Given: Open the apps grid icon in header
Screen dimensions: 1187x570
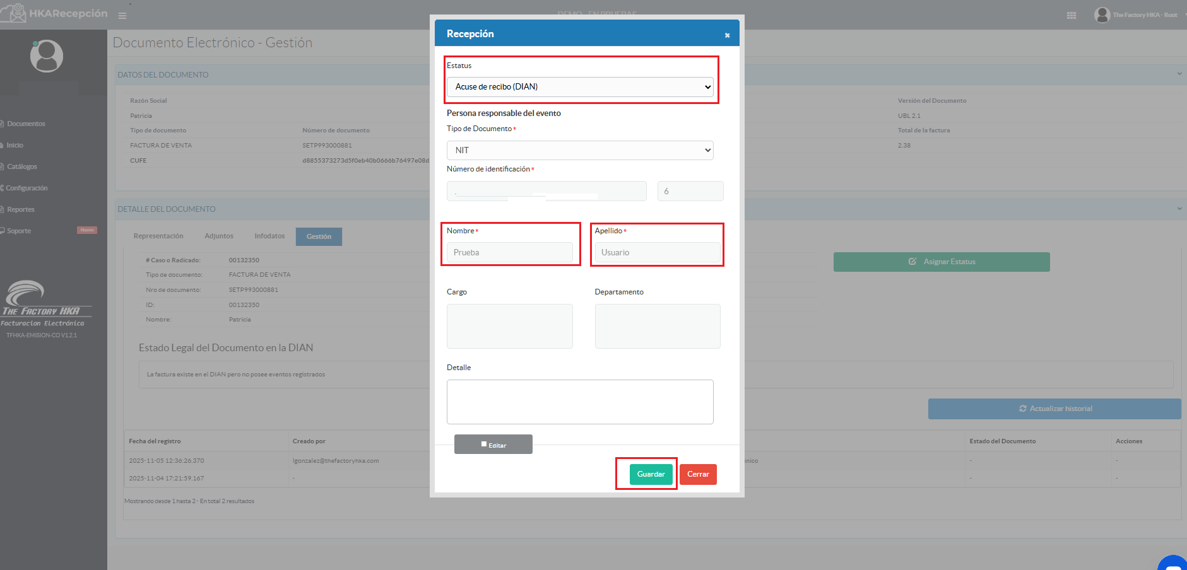Looking at the screenshot, I should coord(1071,15).
